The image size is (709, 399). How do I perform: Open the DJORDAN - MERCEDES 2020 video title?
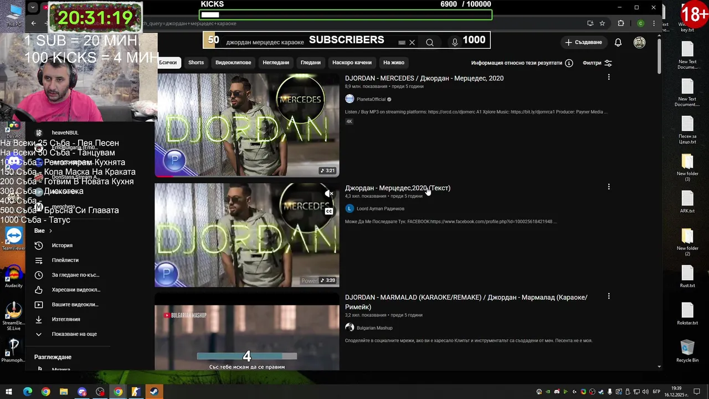424,78
